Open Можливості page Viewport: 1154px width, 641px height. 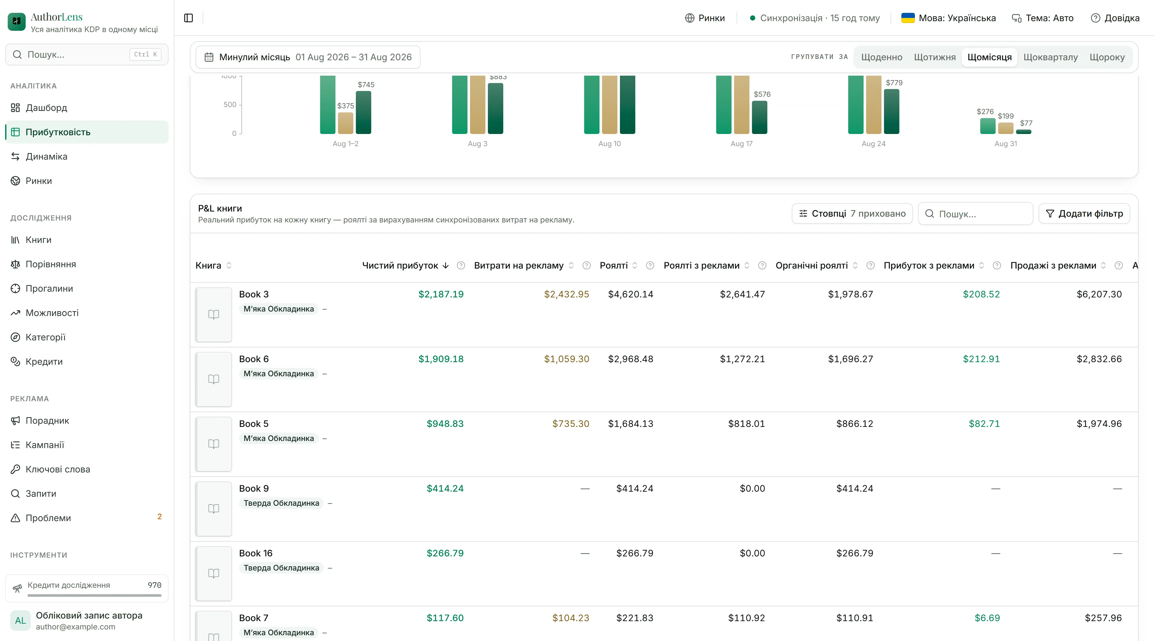coord(87,313)
